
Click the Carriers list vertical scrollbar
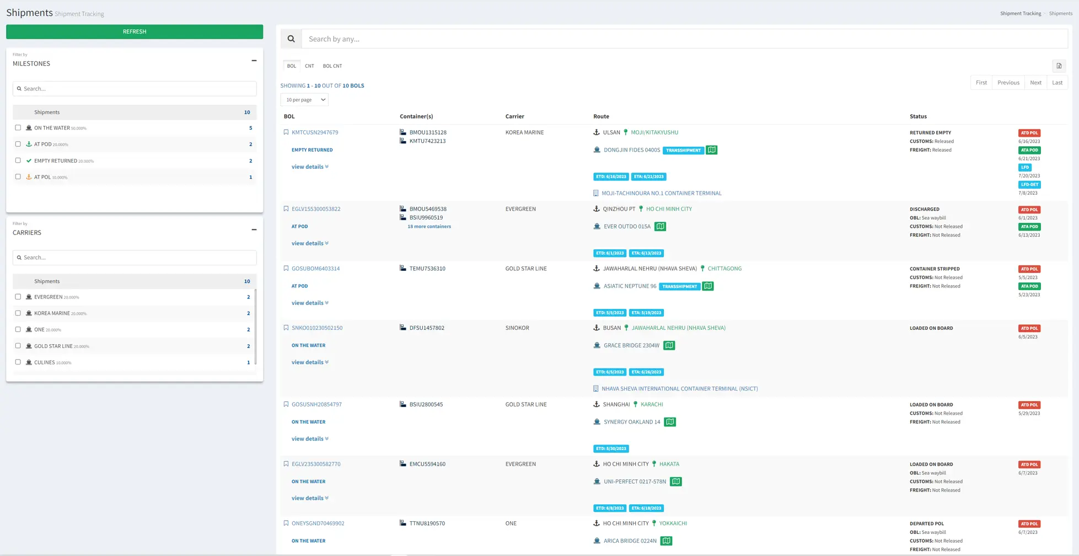pos(255,327)
